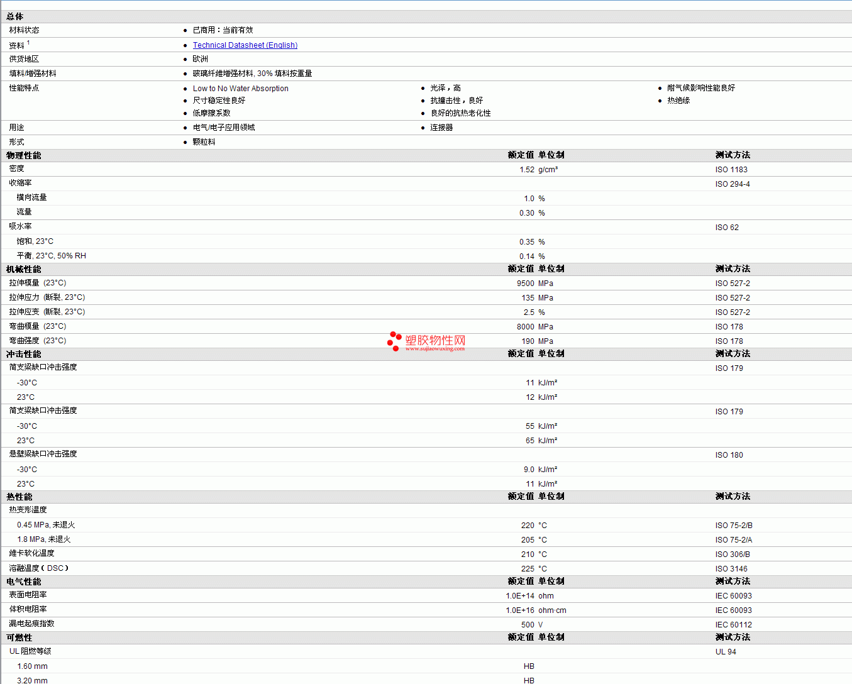Click the Low to No Water Absorption feature
852x684 pixels.
coord(240,89)
